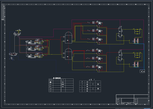Select the letter P cell in the instrument legend
This screenshot has width=153, height=109.
tap(82, 82)
